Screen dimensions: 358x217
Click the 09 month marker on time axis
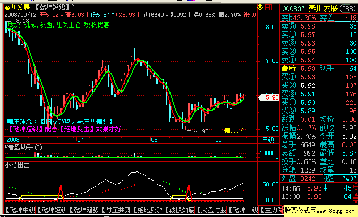click(218, 140)
